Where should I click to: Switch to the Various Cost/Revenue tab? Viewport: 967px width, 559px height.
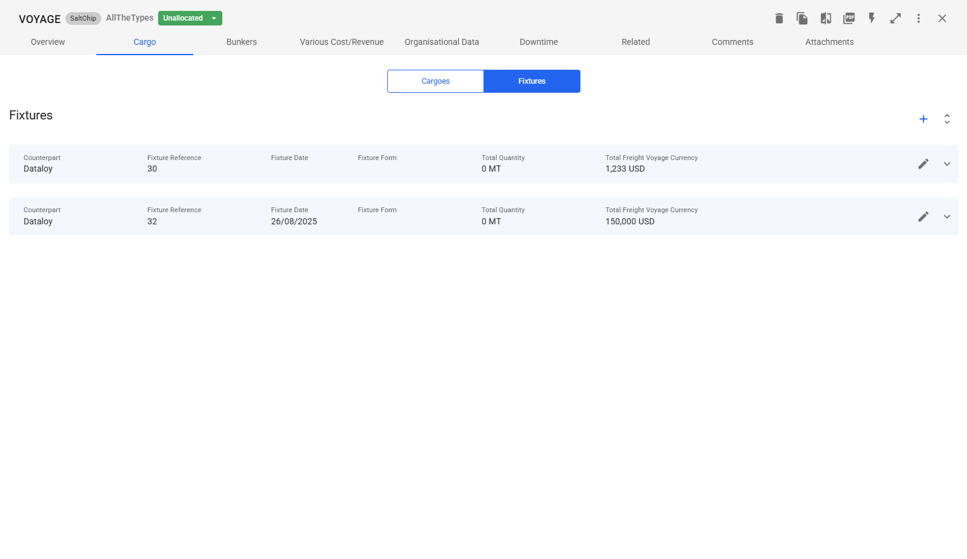tap(342, 42)
